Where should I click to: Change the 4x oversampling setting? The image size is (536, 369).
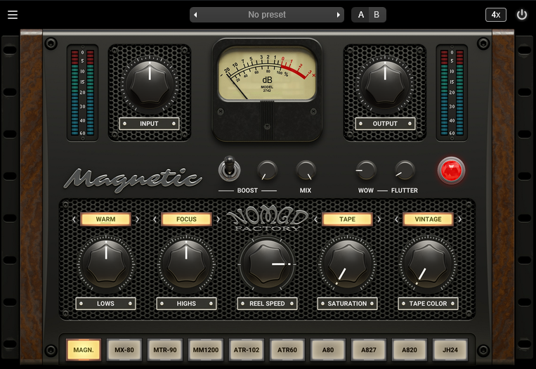[x=496, y=15]
